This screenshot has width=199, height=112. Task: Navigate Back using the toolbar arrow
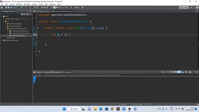pos(78,7)
